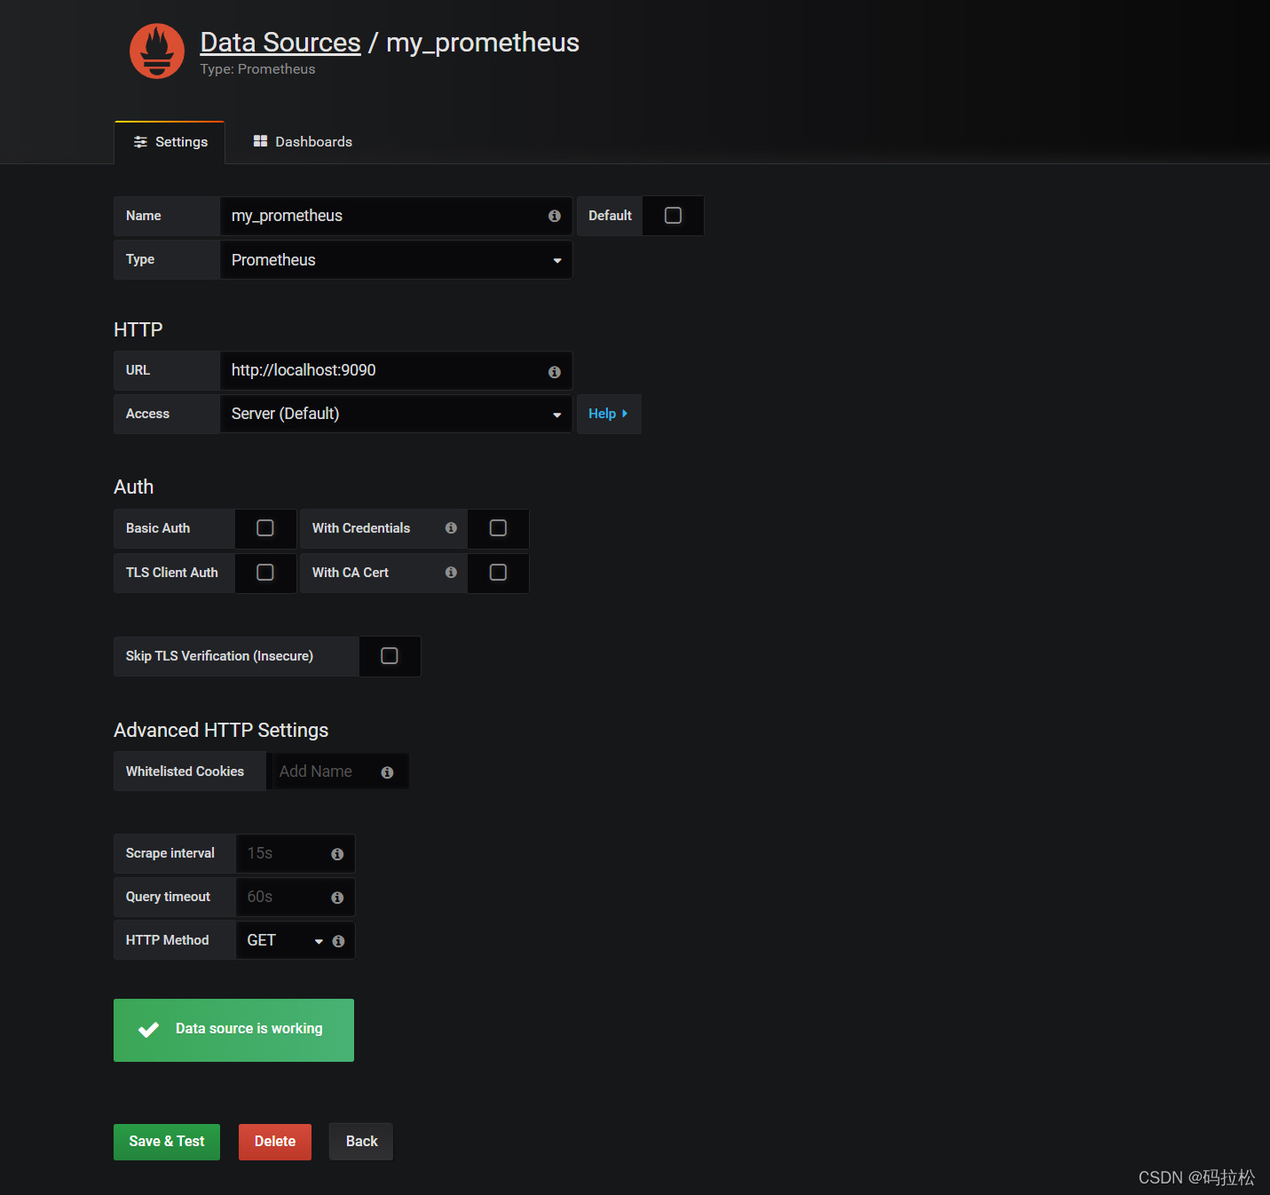Click the Type: Prometheus subtitle text
Screen dimensions: 1270x1195
pyautogui.click(x=257, y=69)
